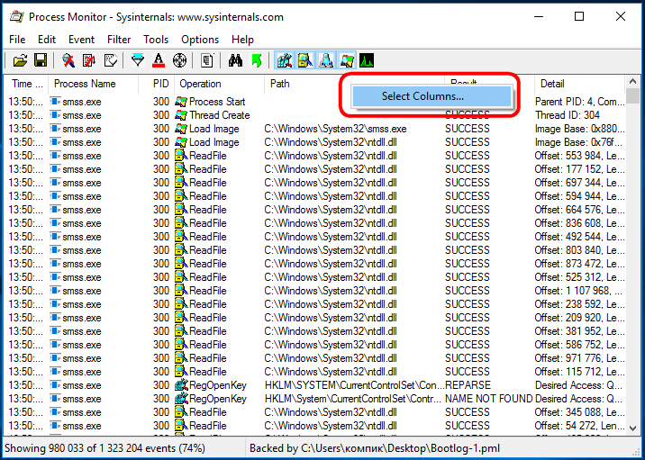Click icon of RegOpenKey row with NAME NOT FOUND

(x=181, y=399)
